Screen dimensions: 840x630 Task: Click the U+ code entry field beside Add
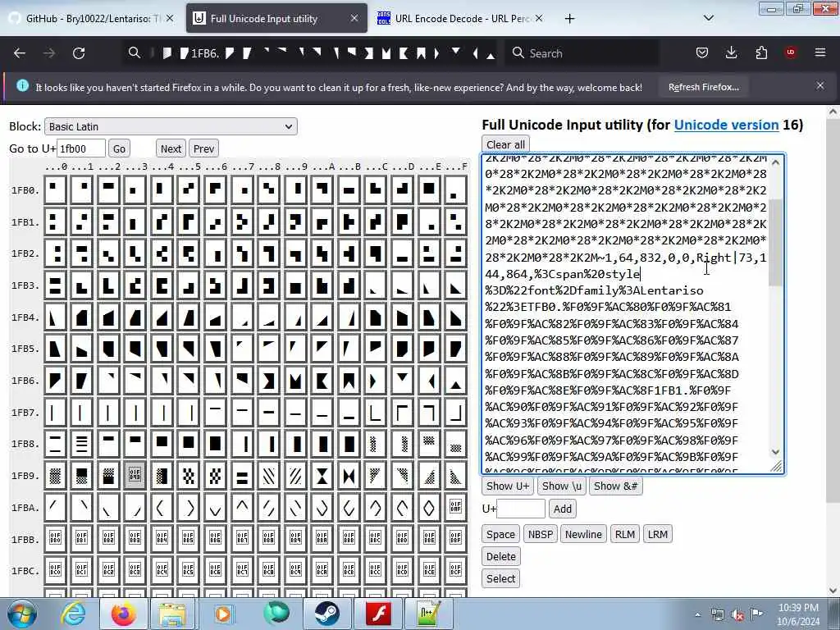coord(521,509)
